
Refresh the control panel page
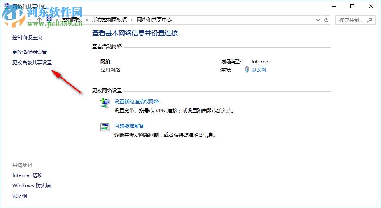[x=326, y=20]
